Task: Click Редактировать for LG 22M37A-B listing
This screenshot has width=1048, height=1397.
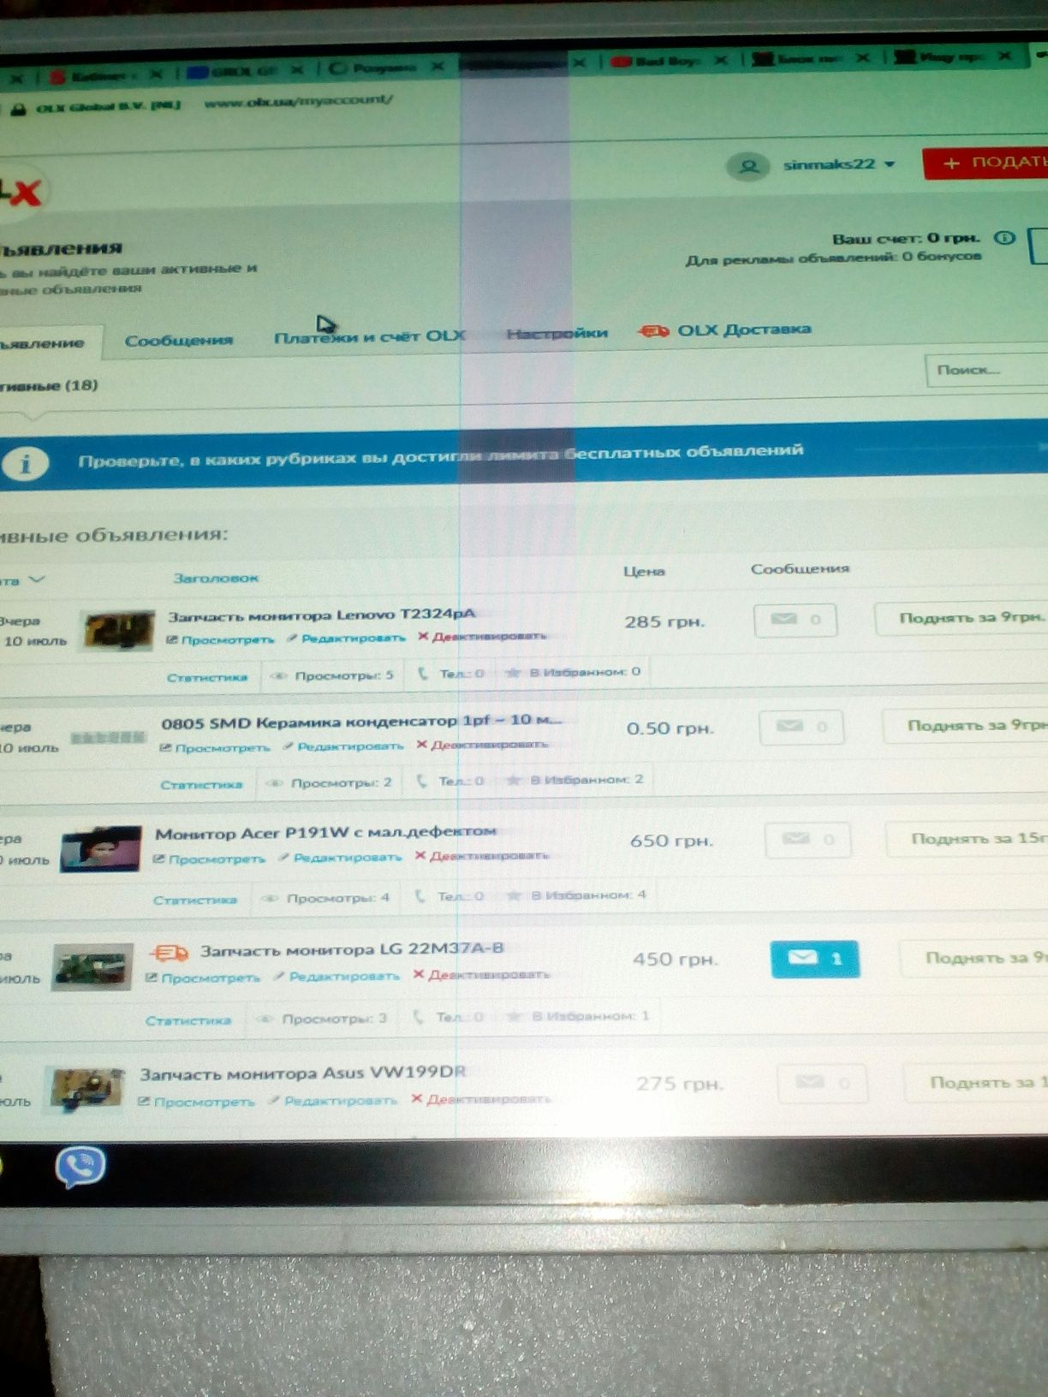Action: coord(336,976)
